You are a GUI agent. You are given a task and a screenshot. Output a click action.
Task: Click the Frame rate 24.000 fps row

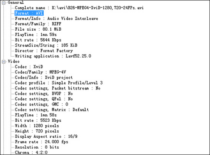pos(42,142)
